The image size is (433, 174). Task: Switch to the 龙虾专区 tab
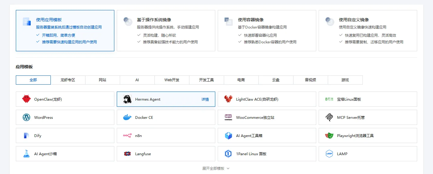[x=68, y=80]
